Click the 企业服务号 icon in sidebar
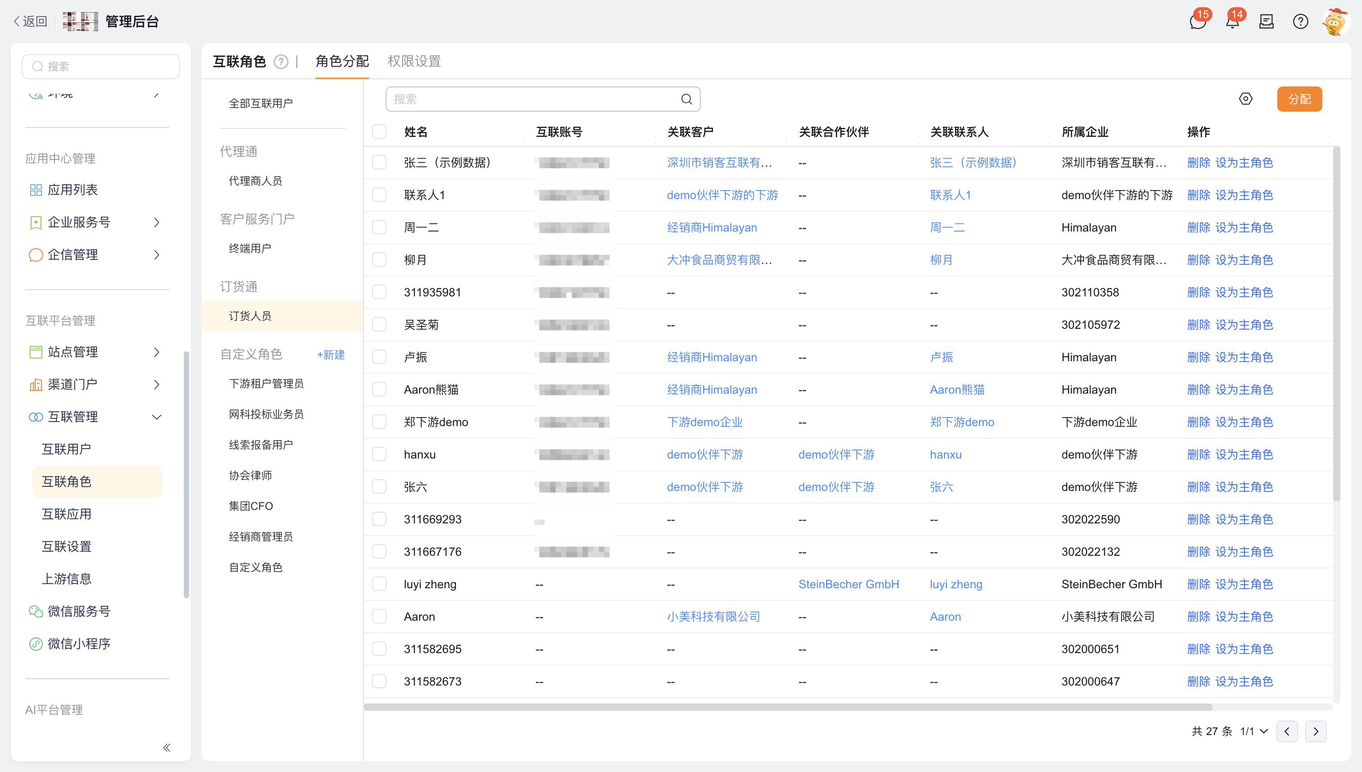This screenshot has width=1362, height=772. (x=36, y=223)
